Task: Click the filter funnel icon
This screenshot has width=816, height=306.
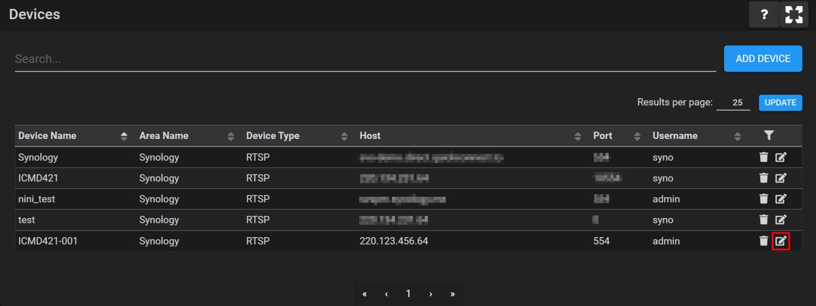Action: coord(769,136)
